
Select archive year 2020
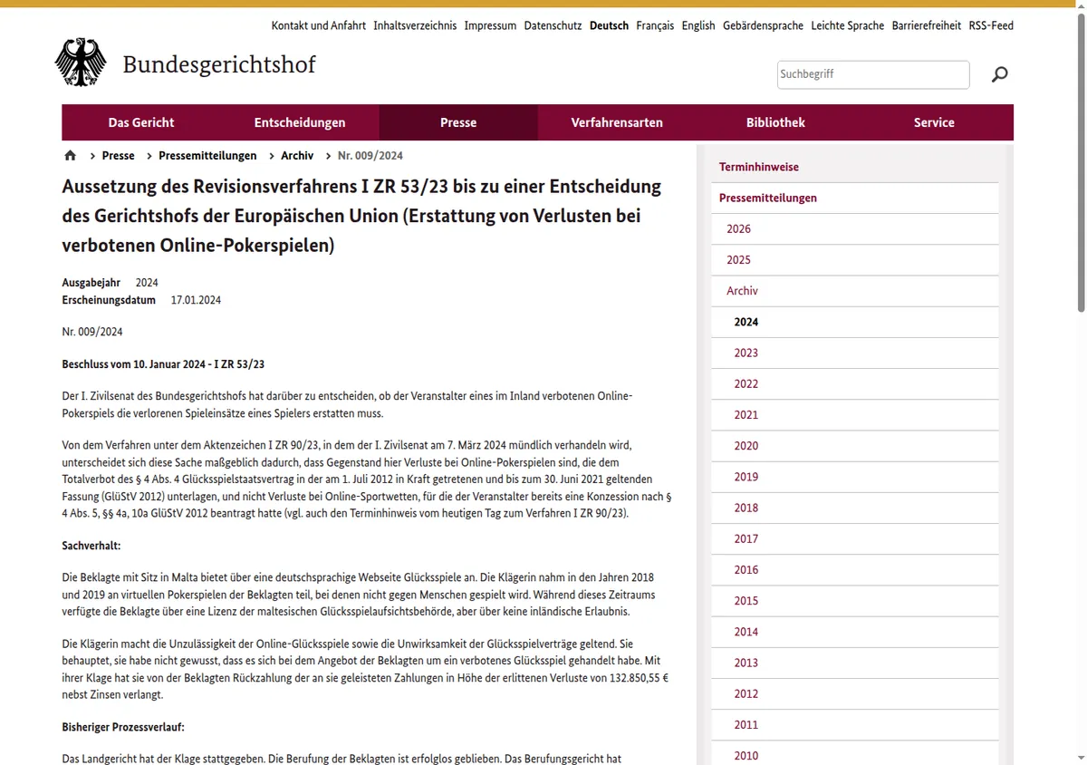[x=855, y=445]
